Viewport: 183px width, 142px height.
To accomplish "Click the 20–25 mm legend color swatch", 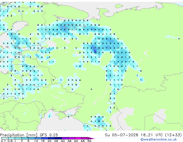I will pos(52,138).
